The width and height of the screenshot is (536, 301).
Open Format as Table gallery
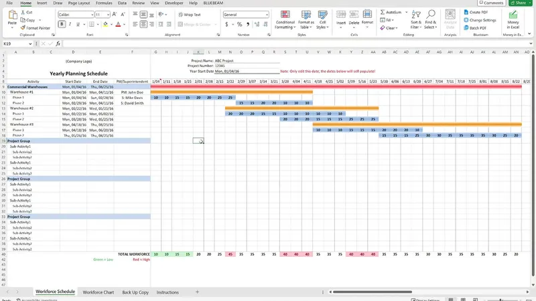click(306, 20)
